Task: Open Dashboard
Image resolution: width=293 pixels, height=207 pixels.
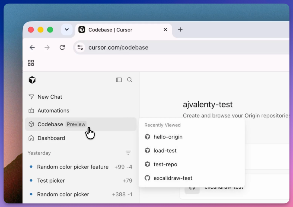Action: (x=81, y=138)
